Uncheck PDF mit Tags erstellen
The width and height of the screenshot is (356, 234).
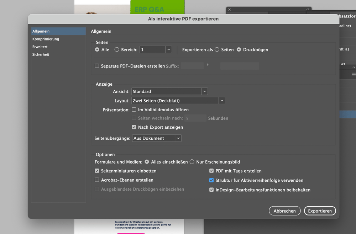(211, 171)
